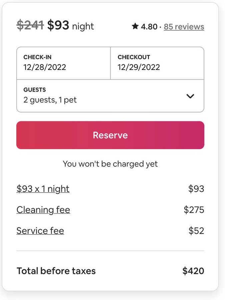Screen dimensions: 225x300
Task: Open the $93 x 1 night breakdown link
Action: pyautogui.click(x=43, y=189)
